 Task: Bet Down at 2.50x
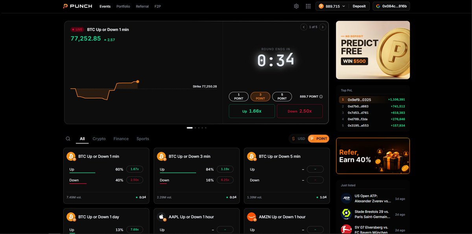click(300, 111)
